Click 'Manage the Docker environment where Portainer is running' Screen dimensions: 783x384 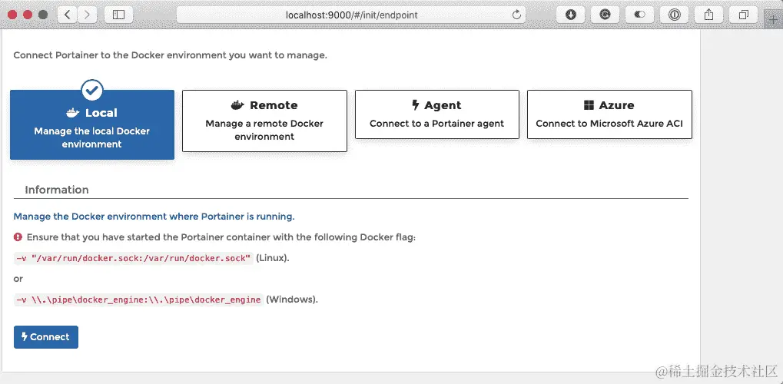tap(154, 217)
